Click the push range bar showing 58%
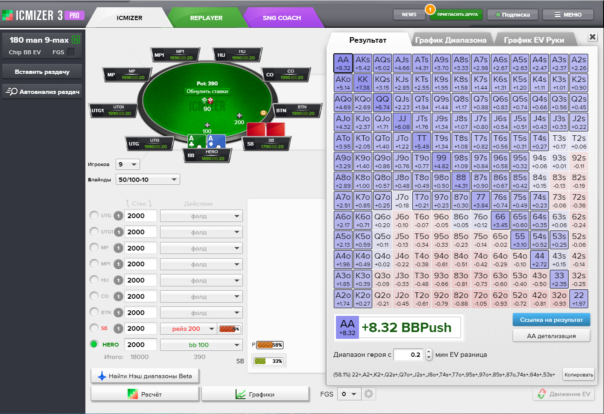The height and width of the screenshot is (414, 604). [270, 345]
